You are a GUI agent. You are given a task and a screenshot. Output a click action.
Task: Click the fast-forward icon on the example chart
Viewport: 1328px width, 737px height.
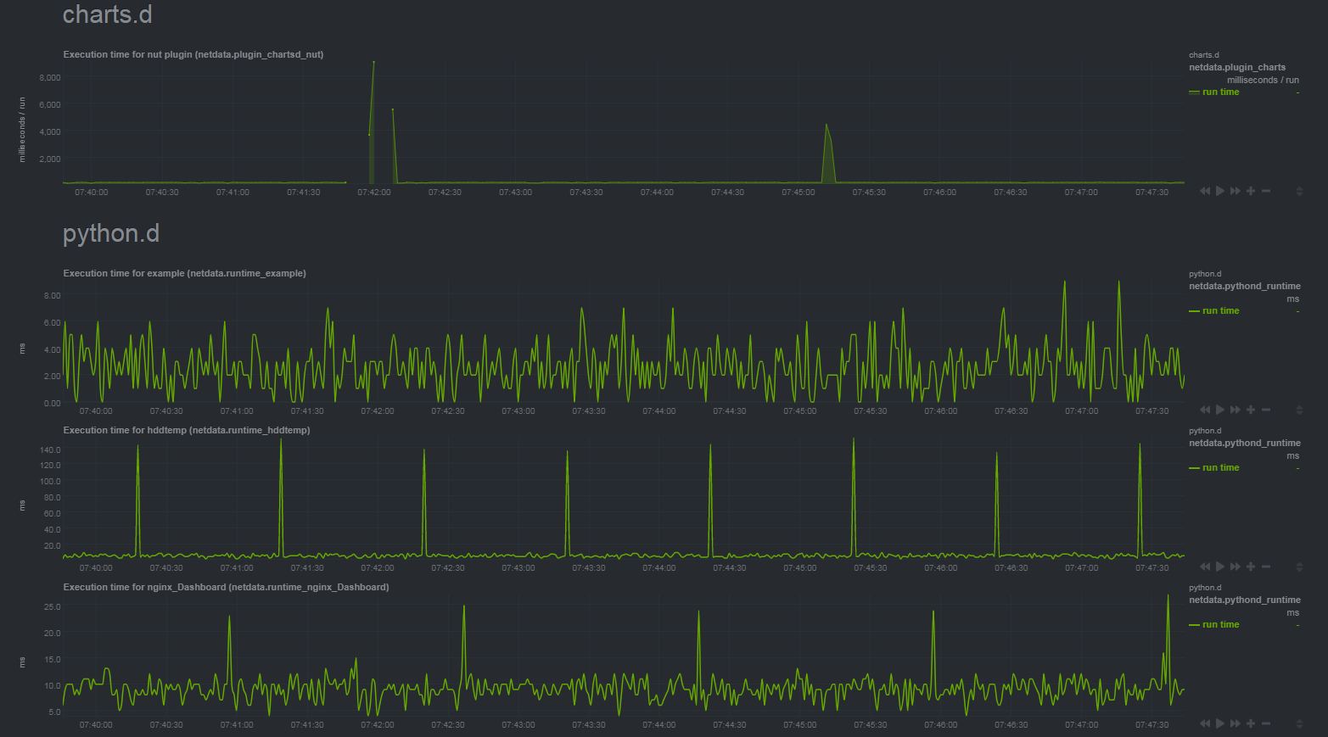tap(1236, 410)
